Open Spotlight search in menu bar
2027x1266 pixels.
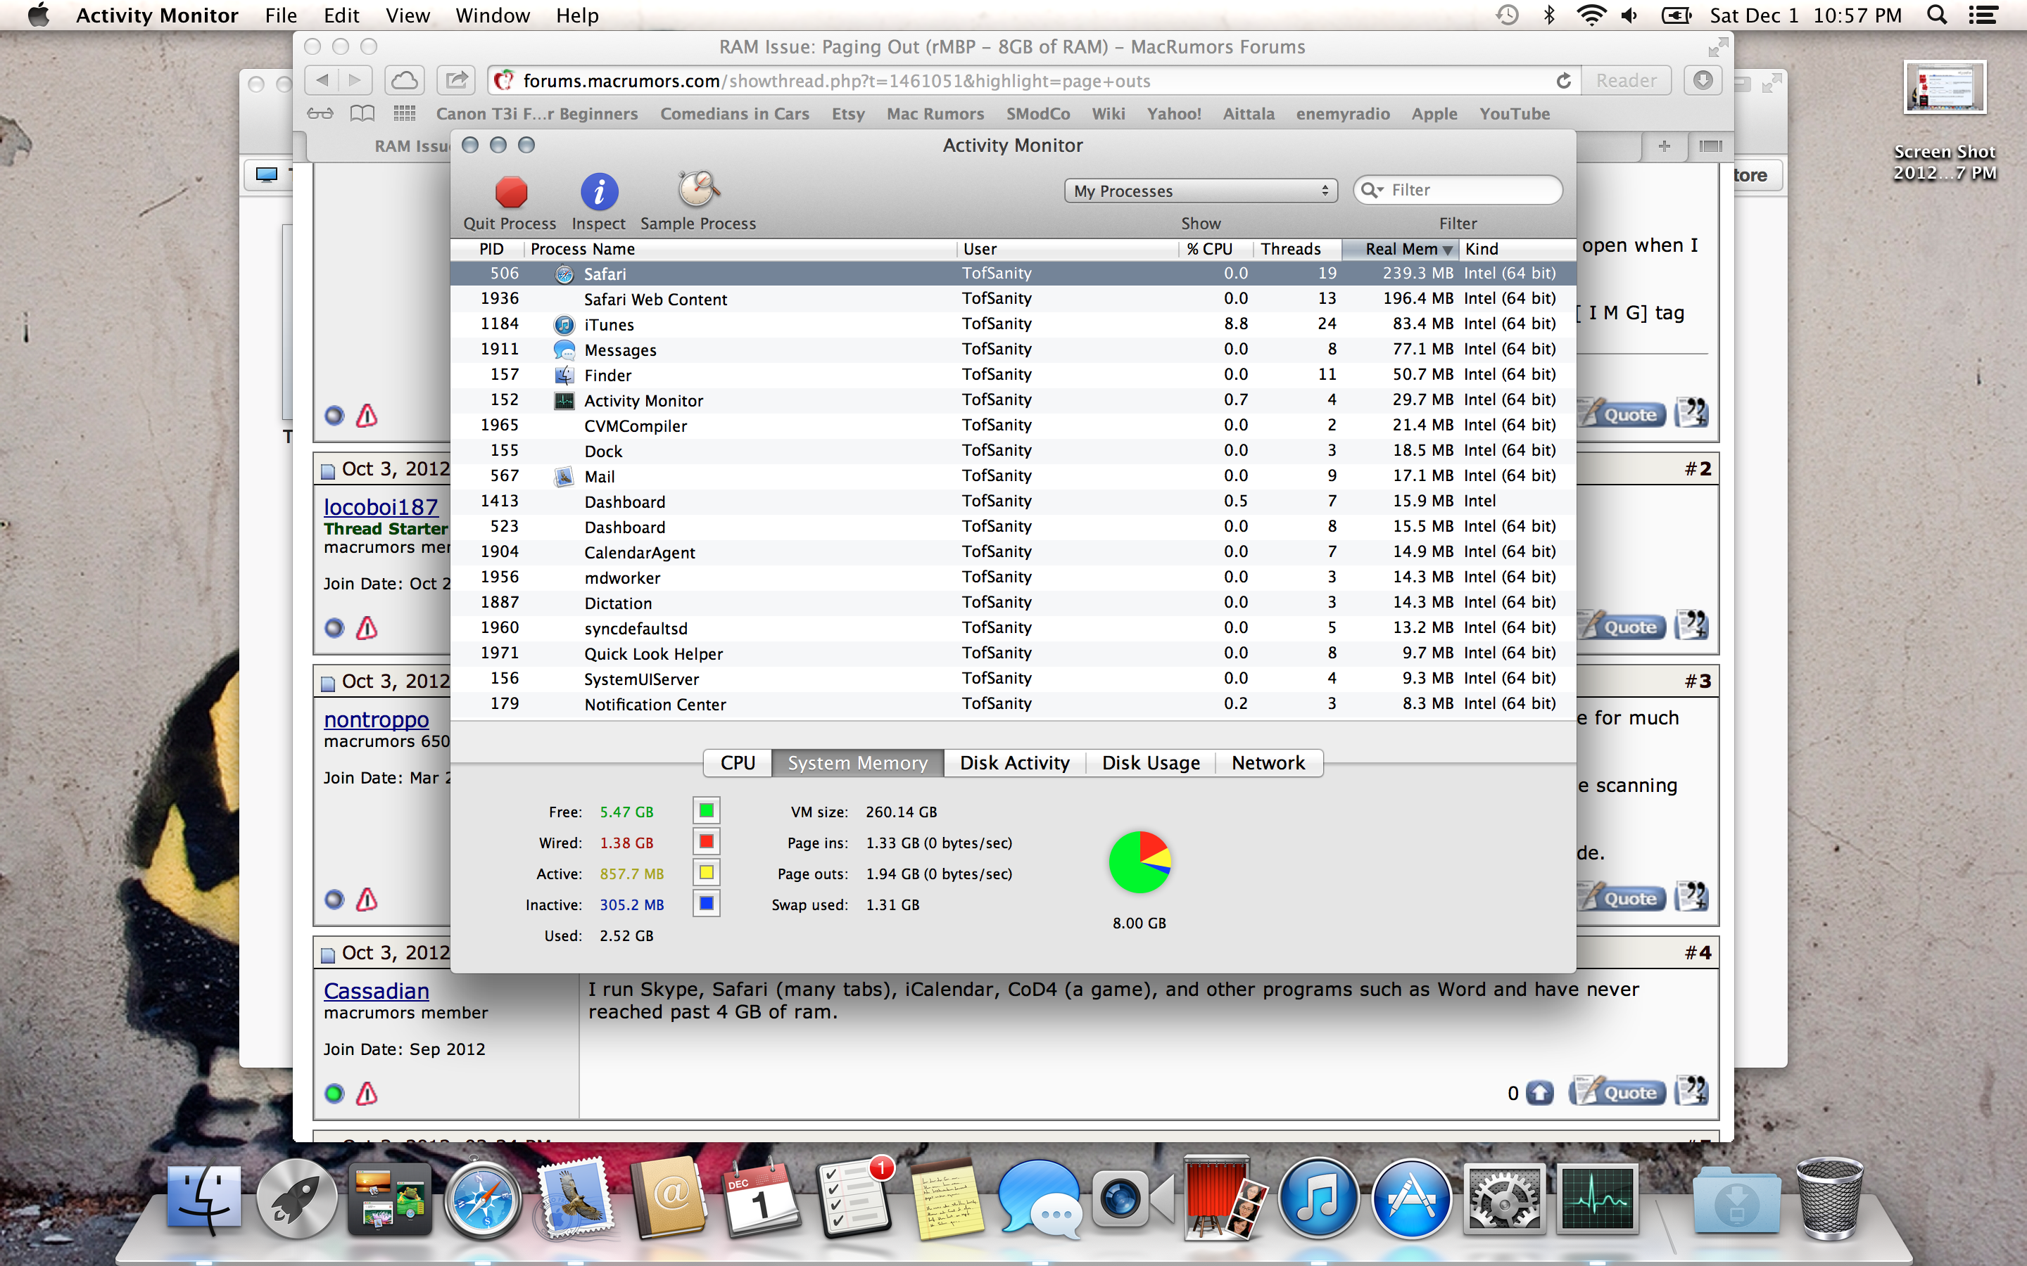1936,15
